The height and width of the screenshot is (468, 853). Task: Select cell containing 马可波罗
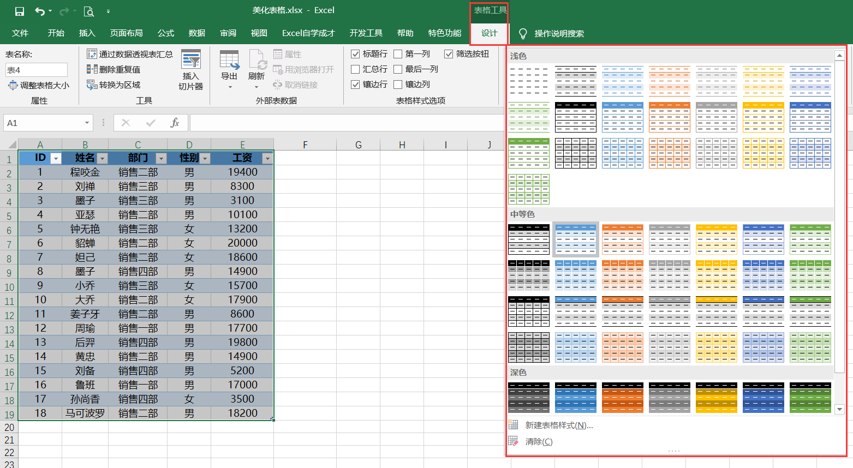pyautogui.click(x=85, y=413)
